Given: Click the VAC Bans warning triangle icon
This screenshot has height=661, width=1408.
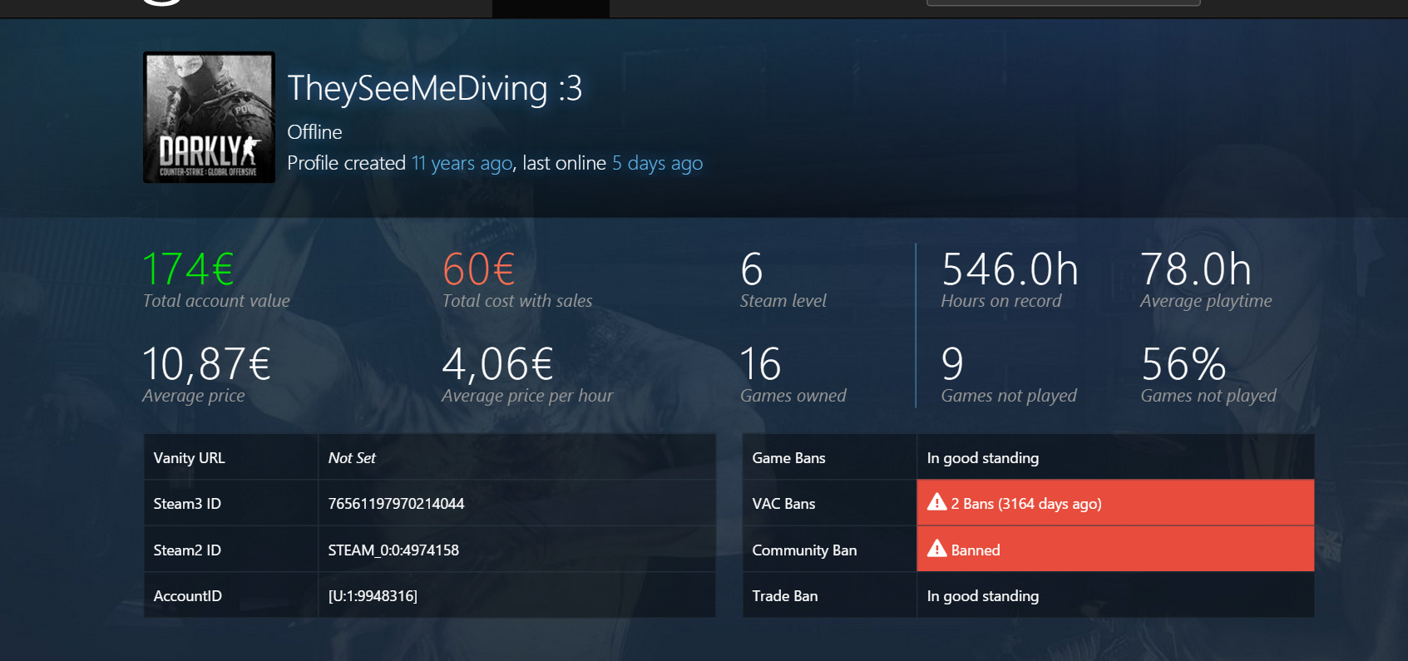Looking at the screenshot, I should pyautogui.click(x=937, y=502).
